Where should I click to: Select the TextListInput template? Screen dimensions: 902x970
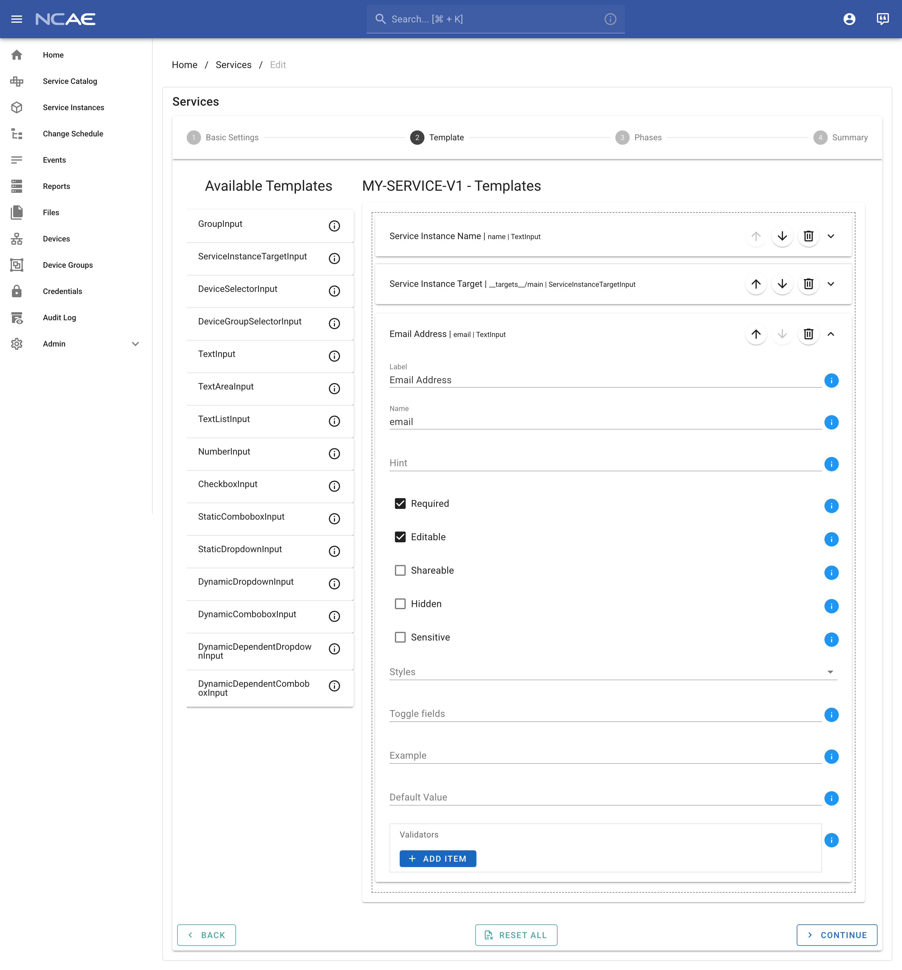[x=270, y=421]
